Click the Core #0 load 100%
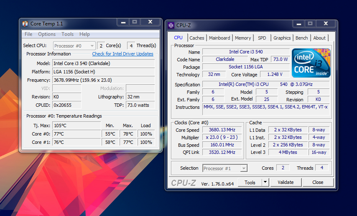Viewport: 357px width, 216px height. pyautogui.click(x=146, y=134)
